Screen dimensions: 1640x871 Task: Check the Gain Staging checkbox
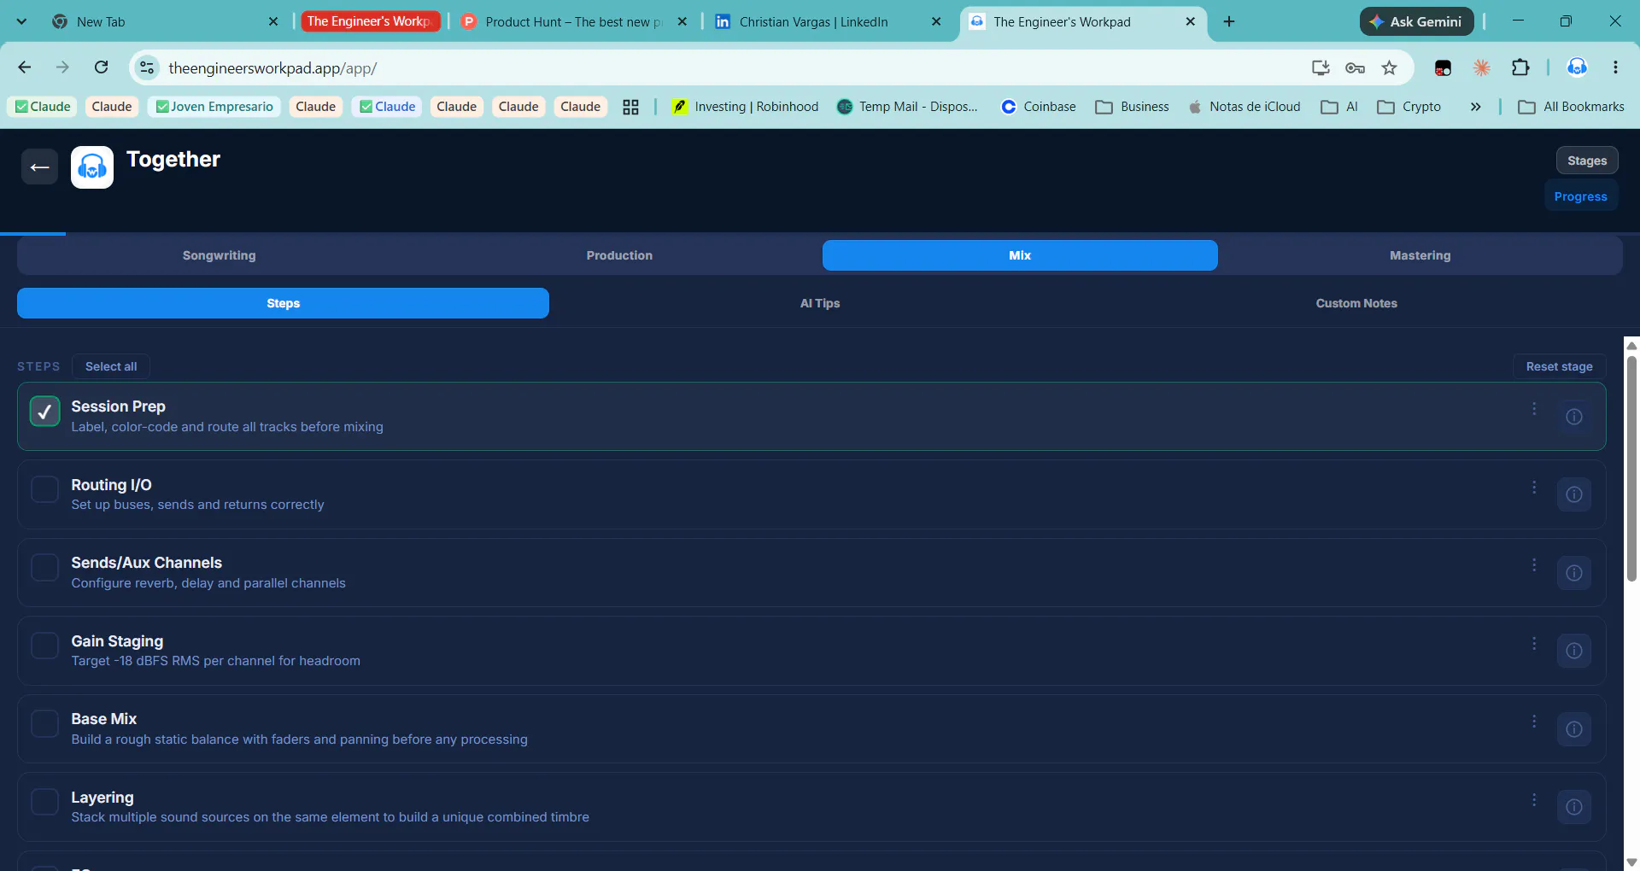44,646
